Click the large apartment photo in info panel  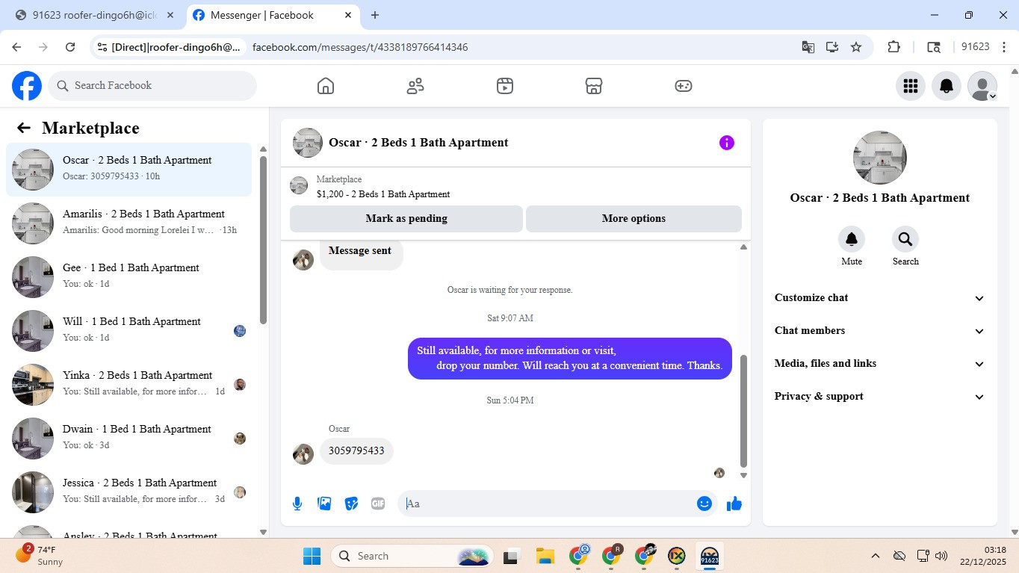point(880,158)
